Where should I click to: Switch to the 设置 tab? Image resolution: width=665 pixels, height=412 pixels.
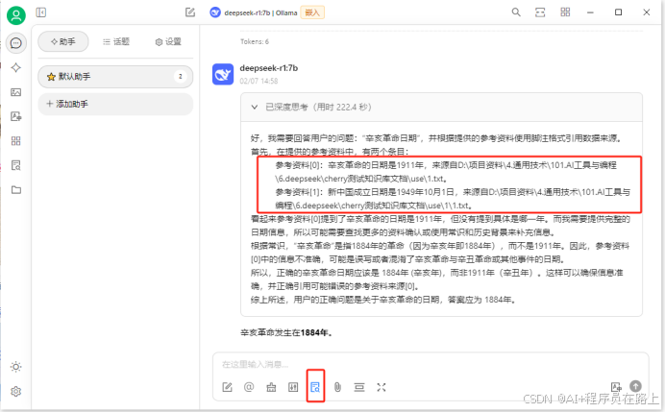point(168,41)
